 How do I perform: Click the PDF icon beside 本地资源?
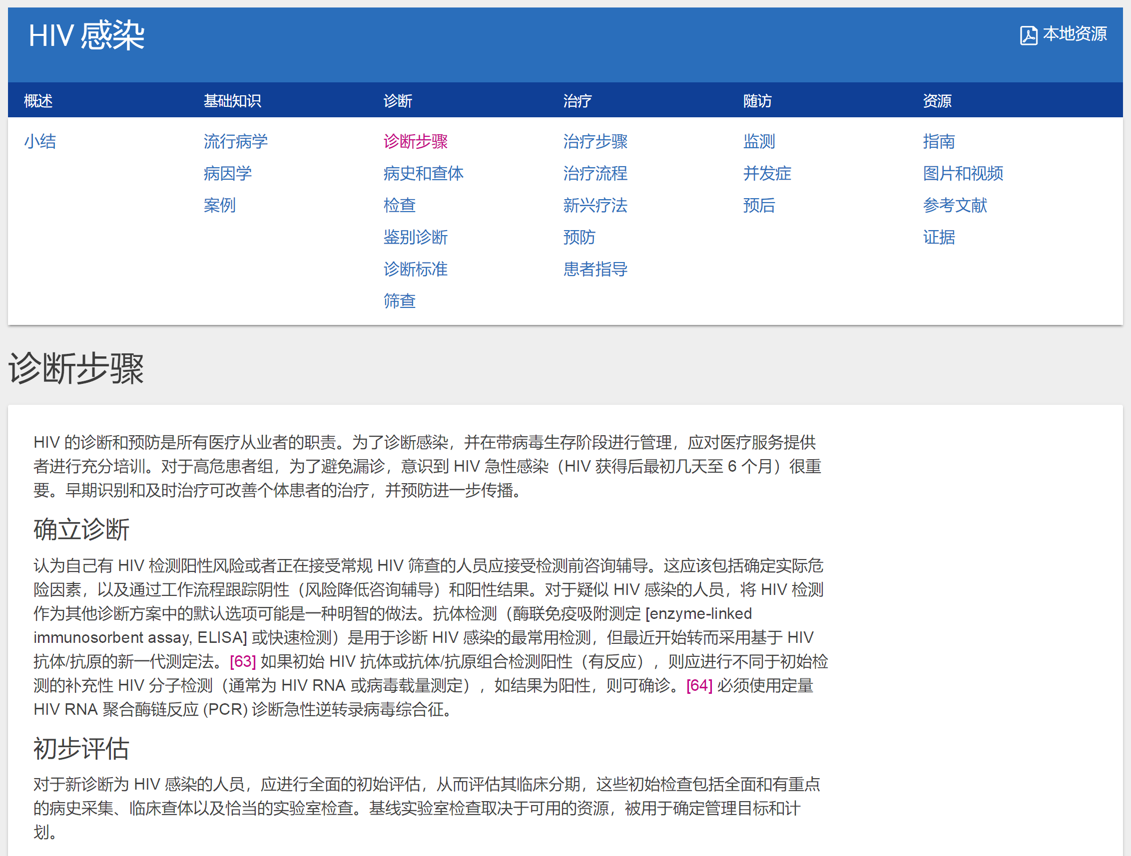click(1028, 35)
